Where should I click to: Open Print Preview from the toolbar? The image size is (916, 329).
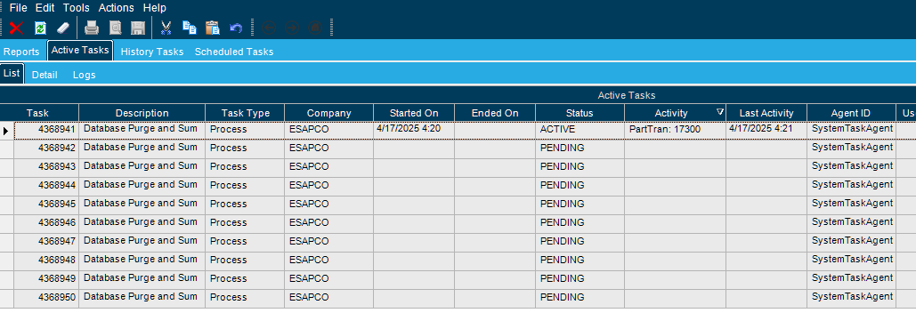coord(116,28)
